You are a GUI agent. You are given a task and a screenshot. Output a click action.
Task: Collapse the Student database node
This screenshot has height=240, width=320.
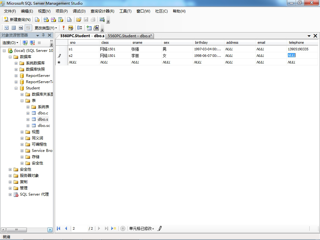pos(16,88)
